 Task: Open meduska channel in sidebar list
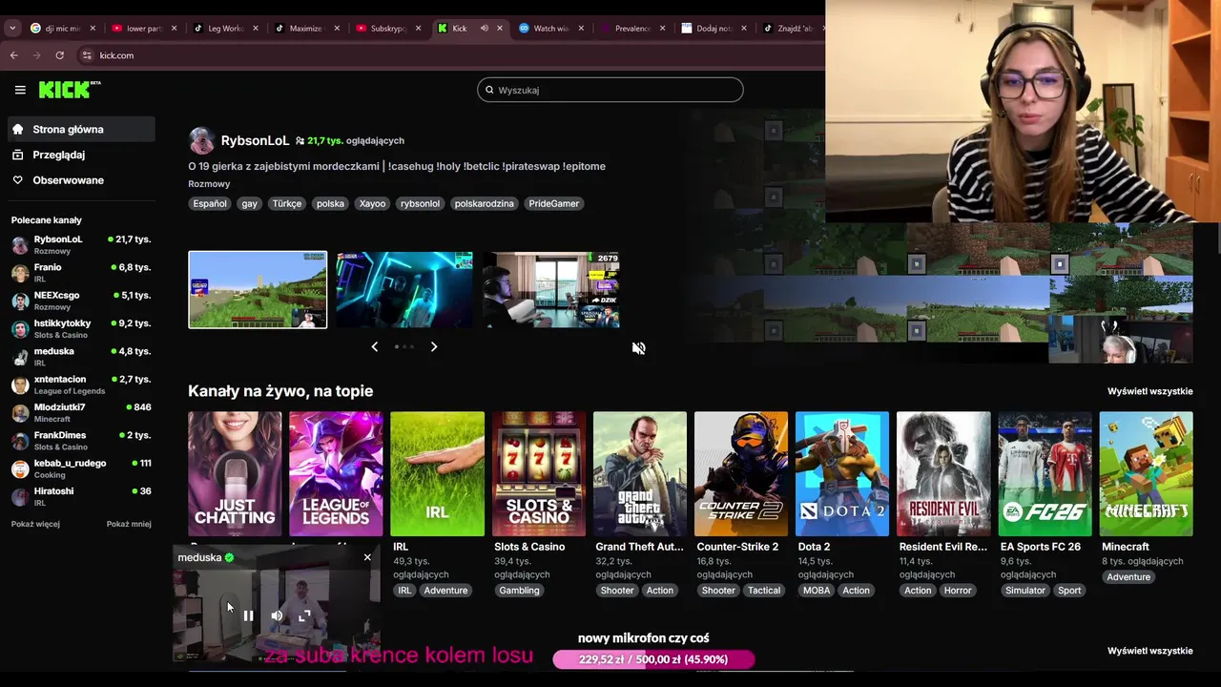[x=82, y=357]
